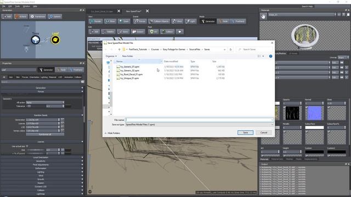Click the Wind button in Scene toolbar
Screen dimensions: 351x197
(177, 21)
